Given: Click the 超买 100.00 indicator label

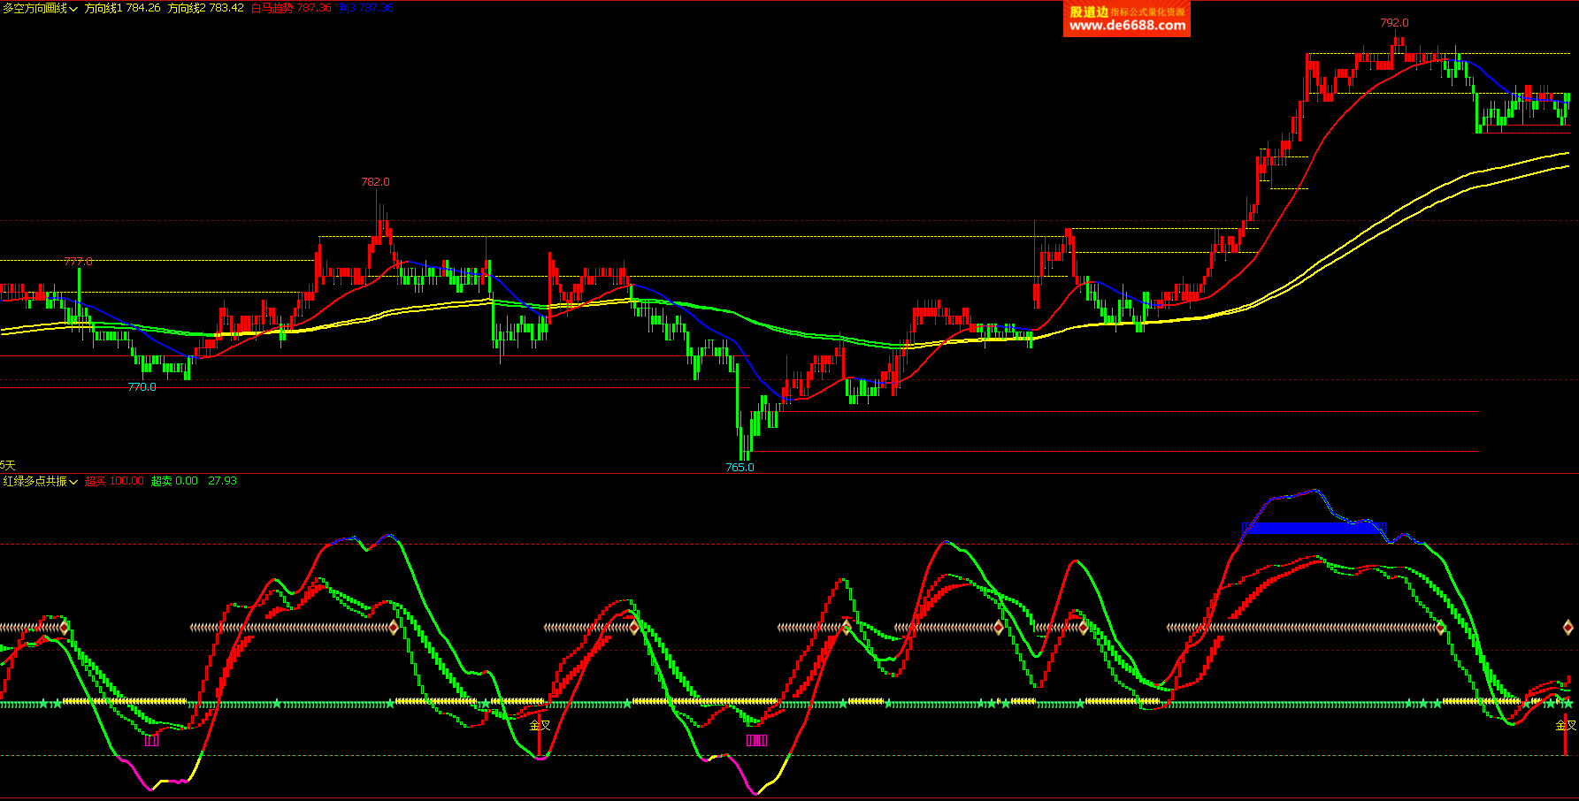Looking at the screenshot, I should pyautogui.click(x=114, y=481).
